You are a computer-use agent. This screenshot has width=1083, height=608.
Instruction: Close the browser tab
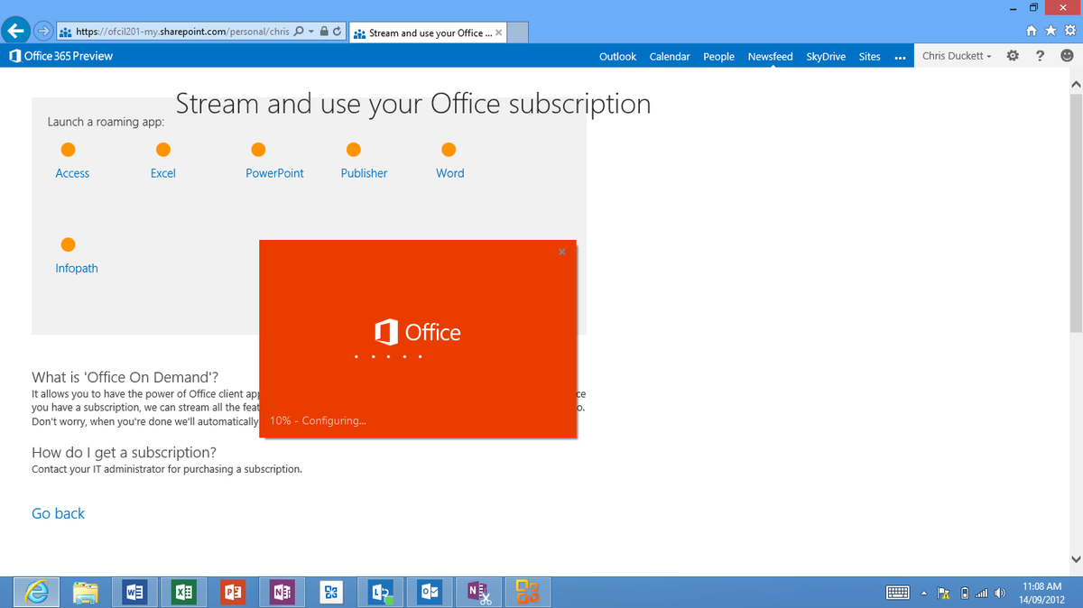point(499,33)
